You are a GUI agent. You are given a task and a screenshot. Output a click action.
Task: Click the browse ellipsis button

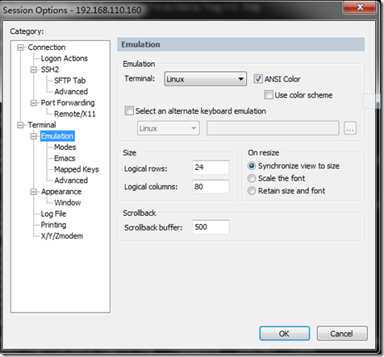[350, 128]
